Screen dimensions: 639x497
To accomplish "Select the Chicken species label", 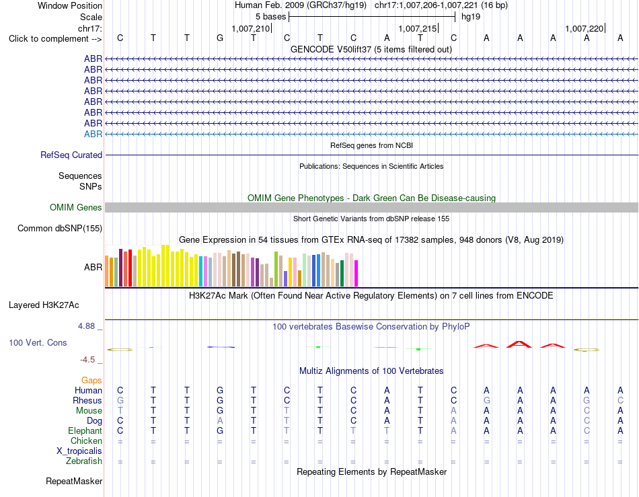I will point(86,441).
